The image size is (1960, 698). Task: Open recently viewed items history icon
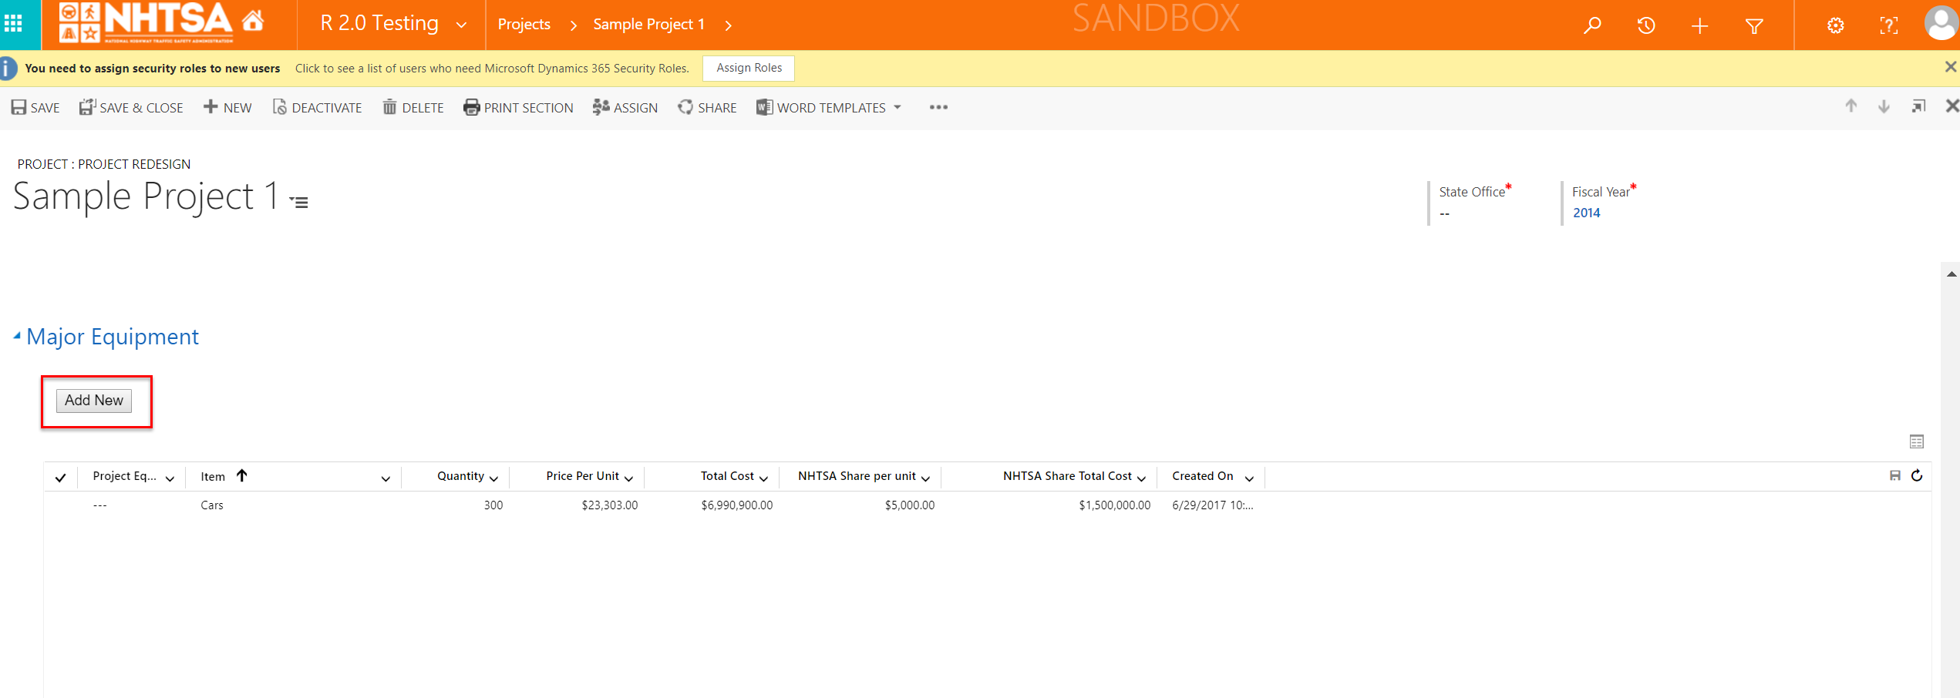[x=1646, y=25]
